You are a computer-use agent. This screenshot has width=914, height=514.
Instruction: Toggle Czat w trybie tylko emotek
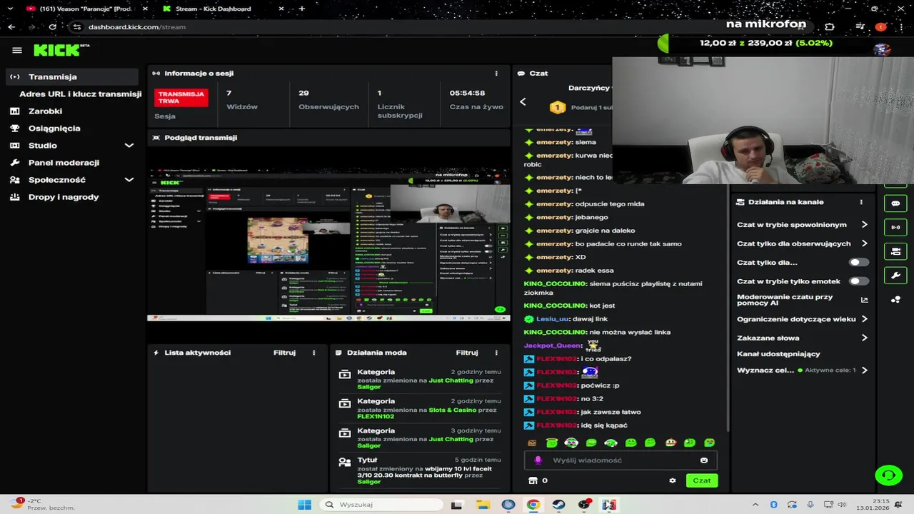click(859, 281)
